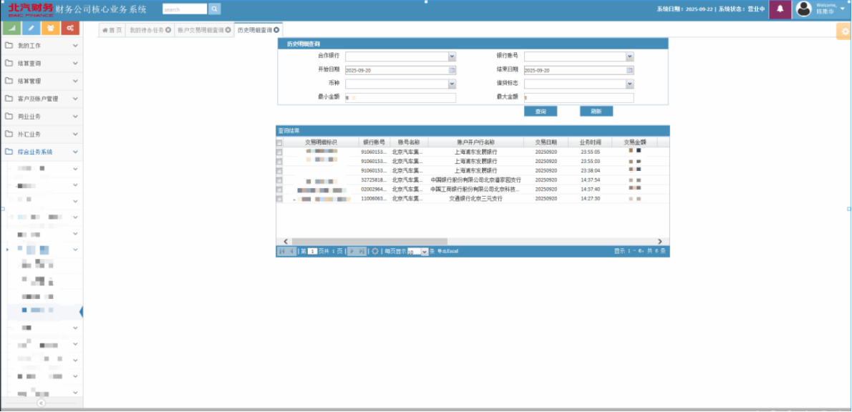Click the blue pencil shortcut icon

31,28
